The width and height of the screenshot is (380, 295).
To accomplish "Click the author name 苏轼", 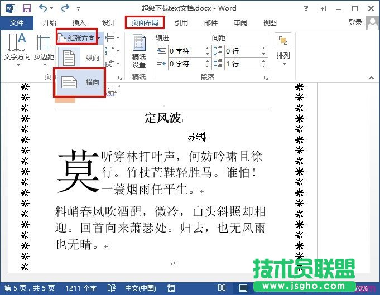I will click(x=196, y=137).
